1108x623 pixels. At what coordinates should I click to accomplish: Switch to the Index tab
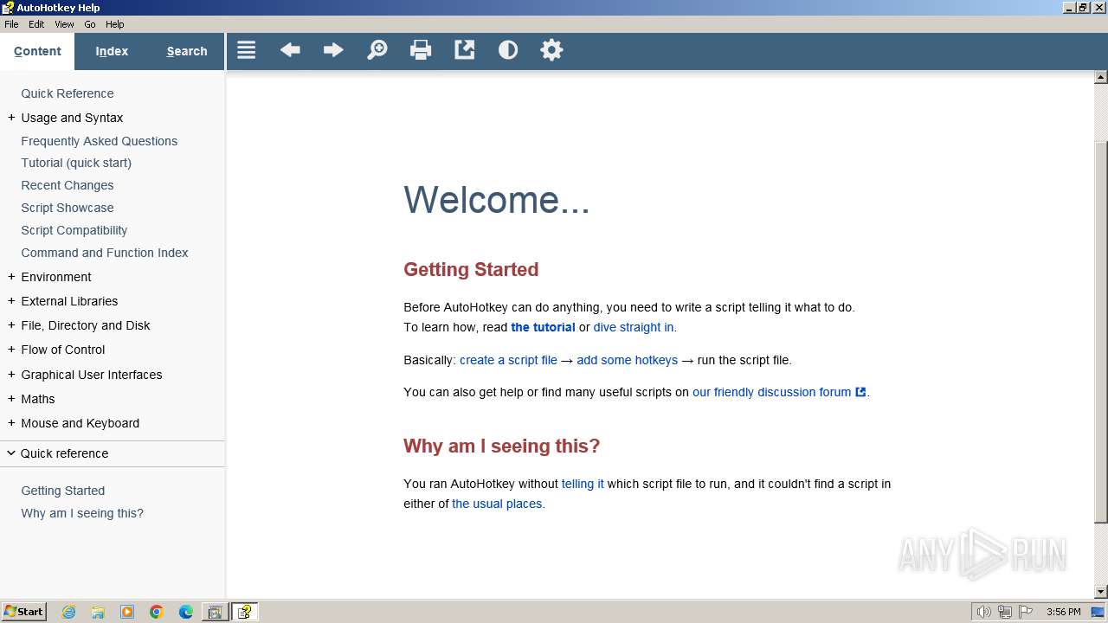112,51
